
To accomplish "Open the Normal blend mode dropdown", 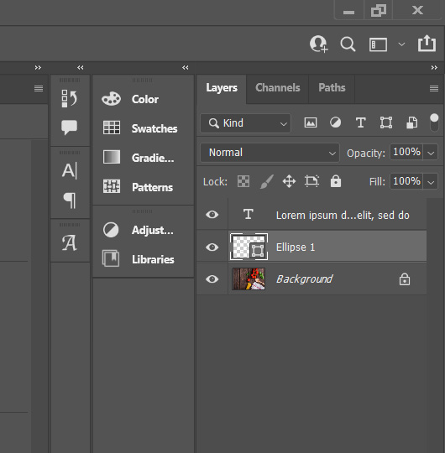I will (x=270, y=153).
